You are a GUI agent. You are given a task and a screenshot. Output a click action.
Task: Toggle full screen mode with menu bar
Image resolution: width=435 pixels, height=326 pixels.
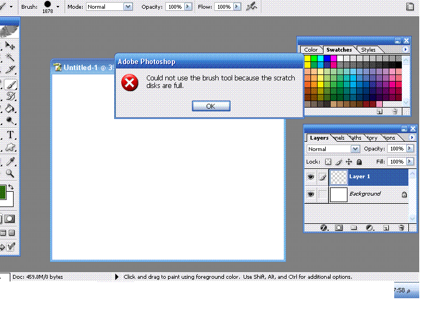3,233
